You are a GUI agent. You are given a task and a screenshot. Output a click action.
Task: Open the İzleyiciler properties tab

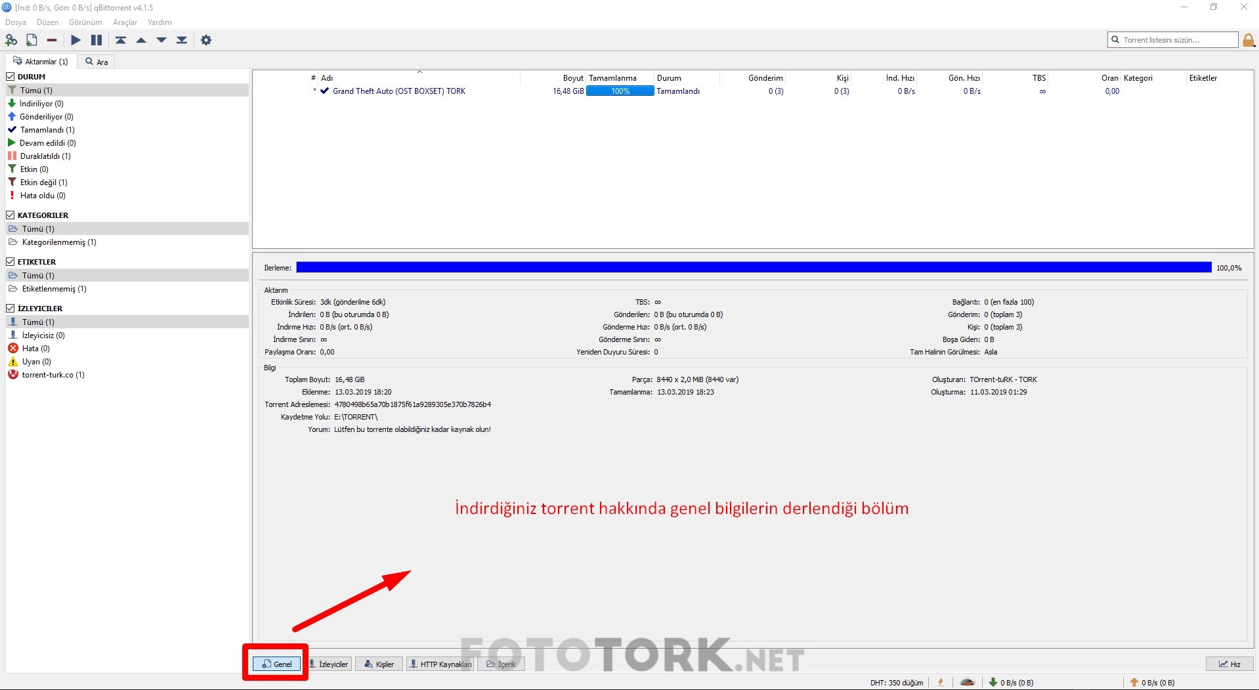click(328, 664)
